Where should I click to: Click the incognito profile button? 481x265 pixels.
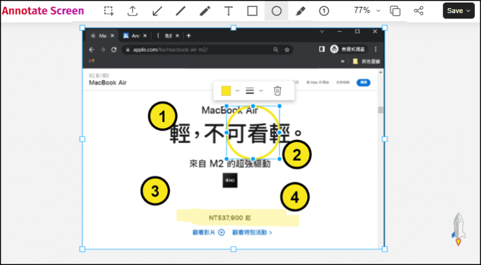click(348, 49)
